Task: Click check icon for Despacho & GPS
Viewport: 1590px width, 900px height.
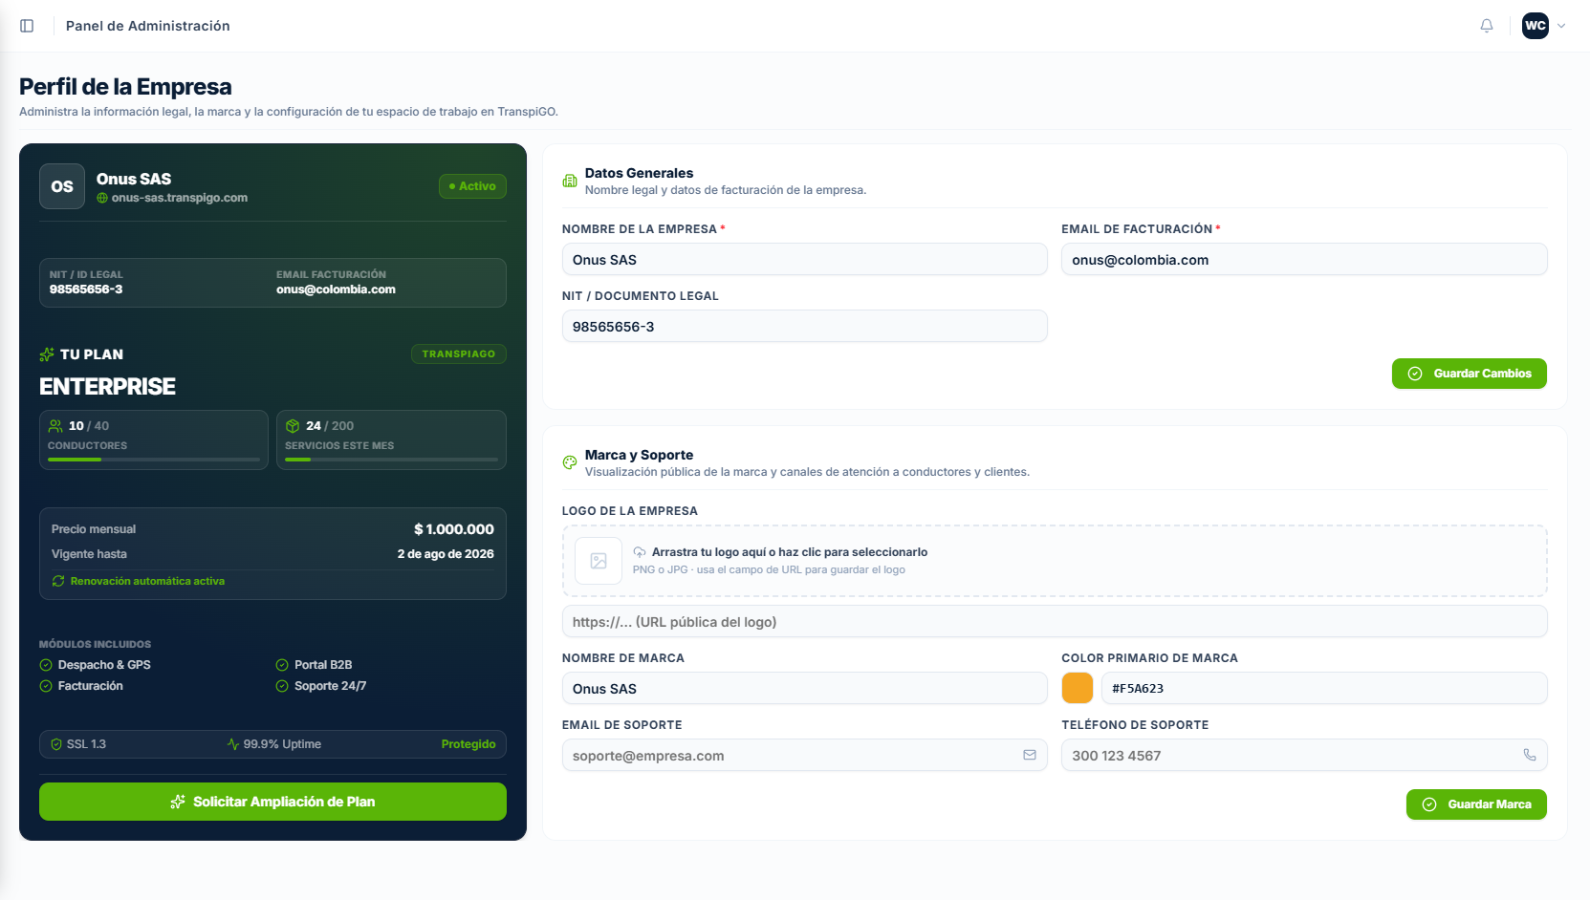Action: pos(46,665)
